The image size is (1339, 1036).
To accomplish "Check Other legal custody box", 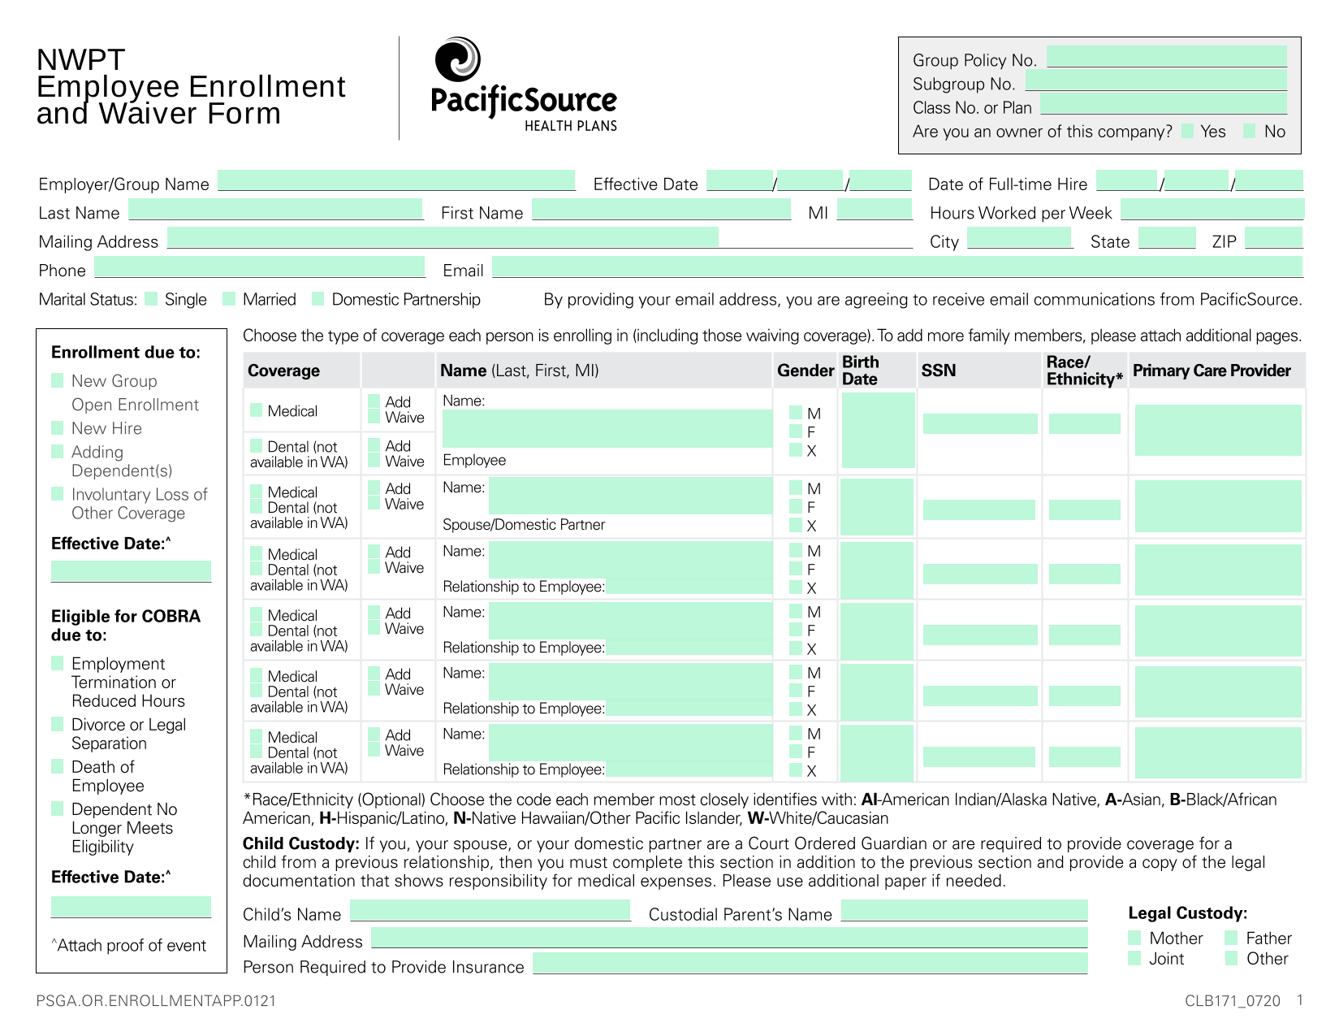I will tap(1232, 958).
